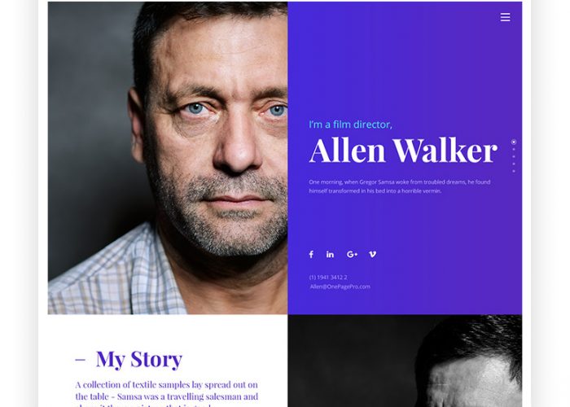The height and width of the screenshot is (407, 570).
Task: Click the Allen Walker name heading
Action: (403, 151)
